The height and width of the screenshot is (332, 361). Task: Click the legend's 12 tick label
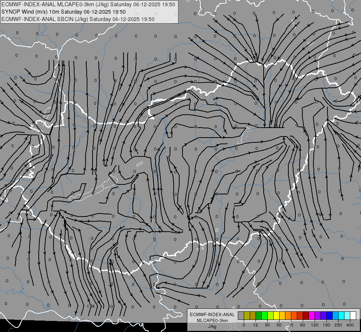256,325
